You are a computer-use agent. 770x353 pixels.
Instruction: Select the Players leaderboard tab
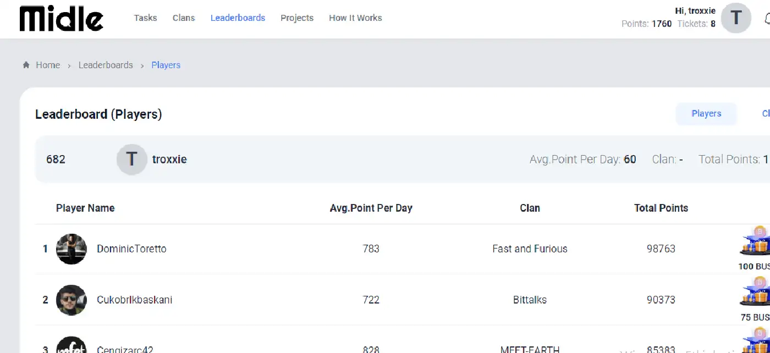click(706, 114)
